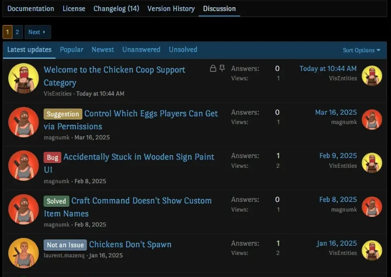Open Craft Command Doesn't Show Custom Item Names
The width and height of the screenshot is (391, 277).
(x=141, y=201)
